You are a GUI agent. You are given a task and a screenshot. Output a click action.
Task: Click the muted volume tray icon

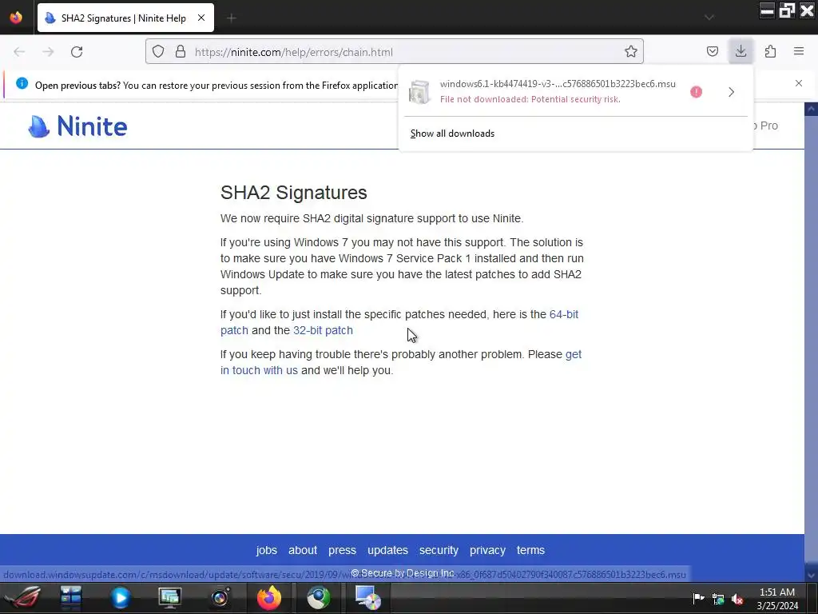(x=737, y=599)
